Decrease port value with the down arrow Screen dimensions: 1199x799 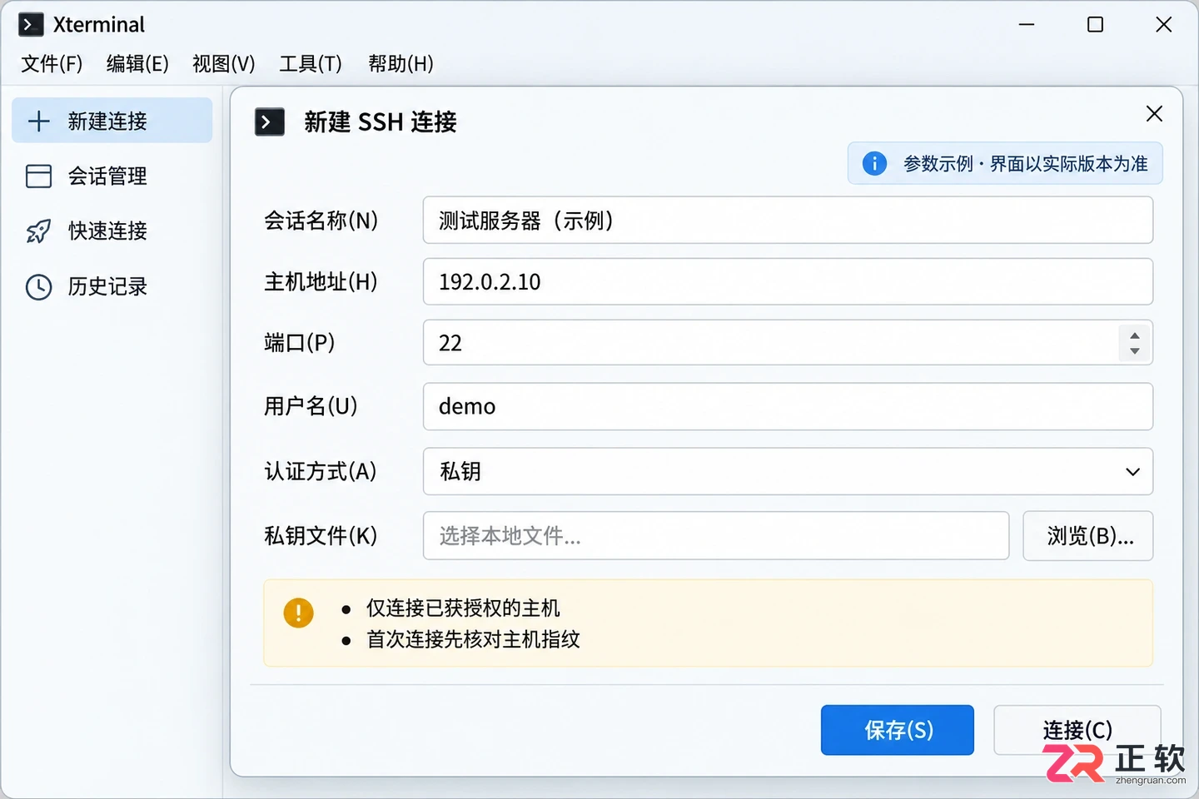click(x=1135, y=350)
